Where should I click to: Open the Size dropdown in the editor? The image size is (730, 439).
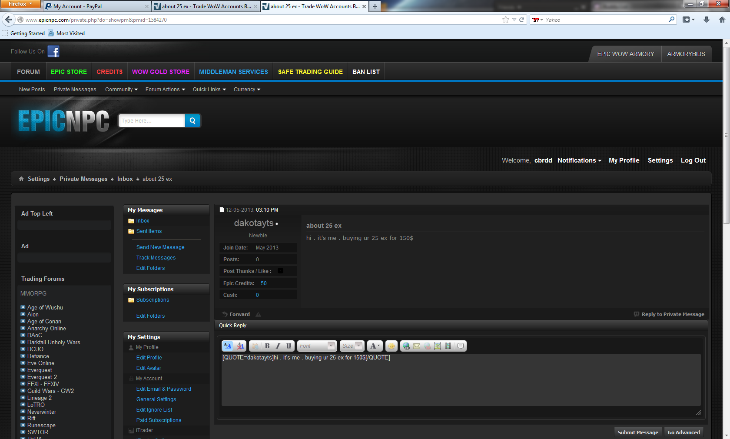352,346
